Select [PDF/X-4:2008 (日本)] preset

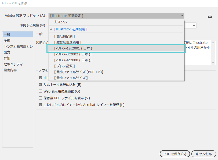pyautogui.click(x=73, y=60)
